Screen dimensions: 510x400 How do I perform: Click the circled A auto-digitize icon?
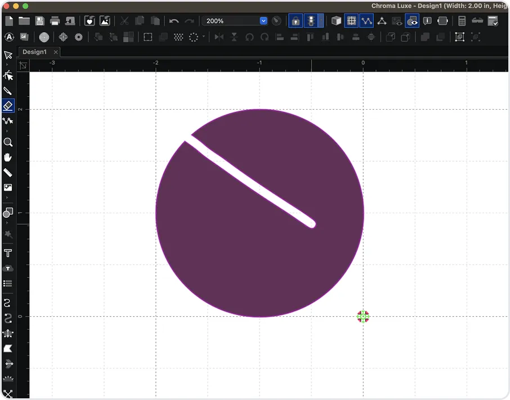point(9,37)
